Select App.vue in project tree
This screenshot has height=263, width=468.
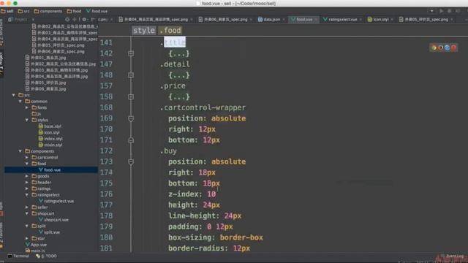click(x=36, y=245)
